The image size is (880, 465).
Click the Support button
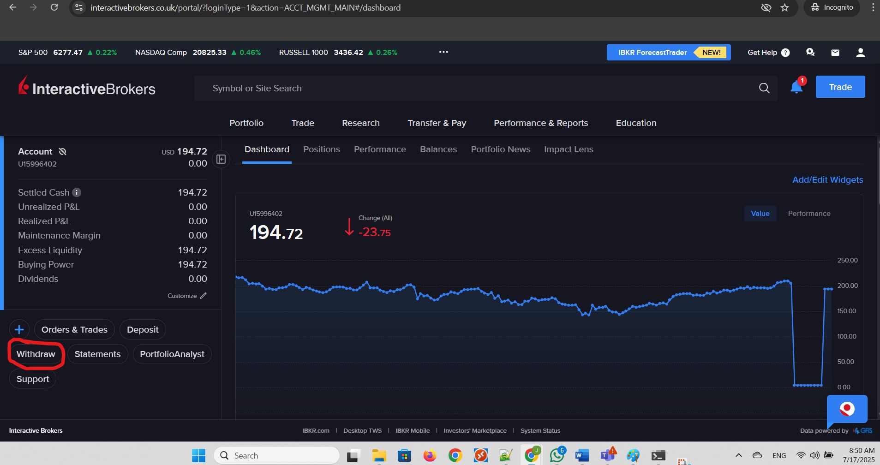(x=33, y=379)
